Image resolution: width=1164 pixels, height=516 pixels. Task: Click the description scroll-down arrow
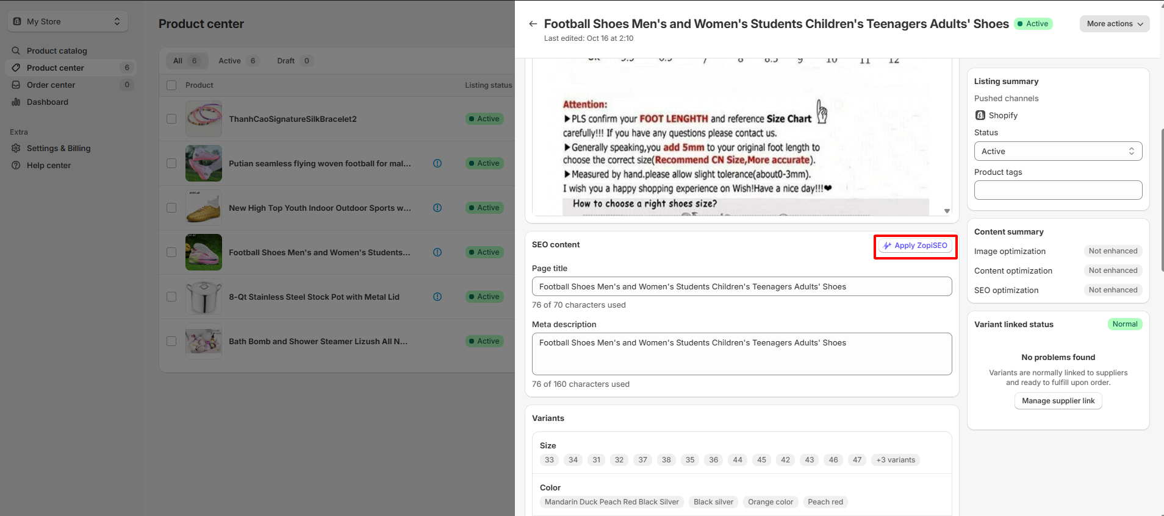click(947, 211)
